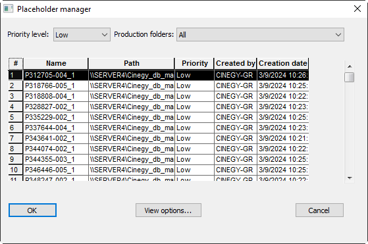Sort by the Path column header
This screenshot has height=244, width=368.
pos(132,64)
